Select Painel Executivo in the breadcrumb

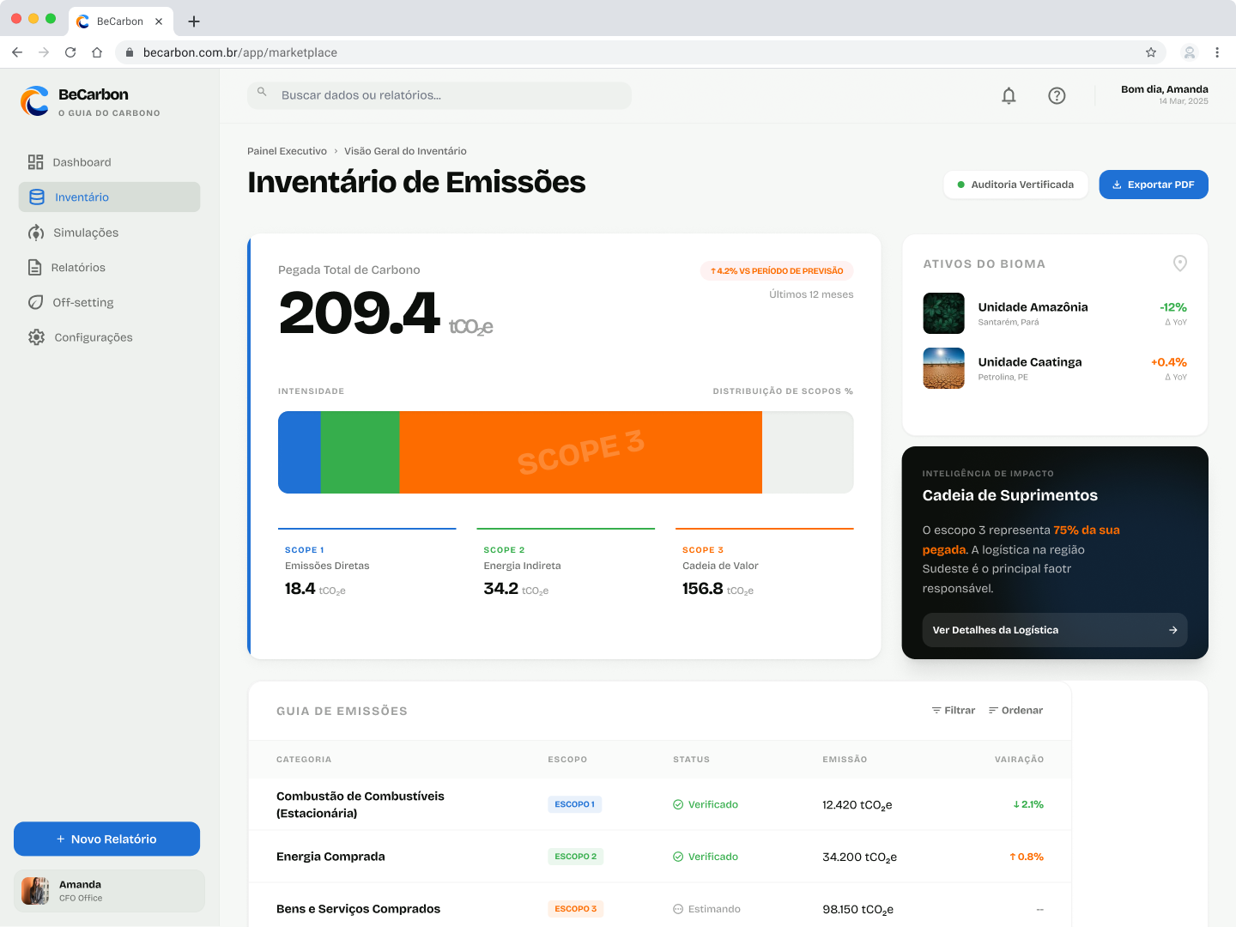pos(287,150)
